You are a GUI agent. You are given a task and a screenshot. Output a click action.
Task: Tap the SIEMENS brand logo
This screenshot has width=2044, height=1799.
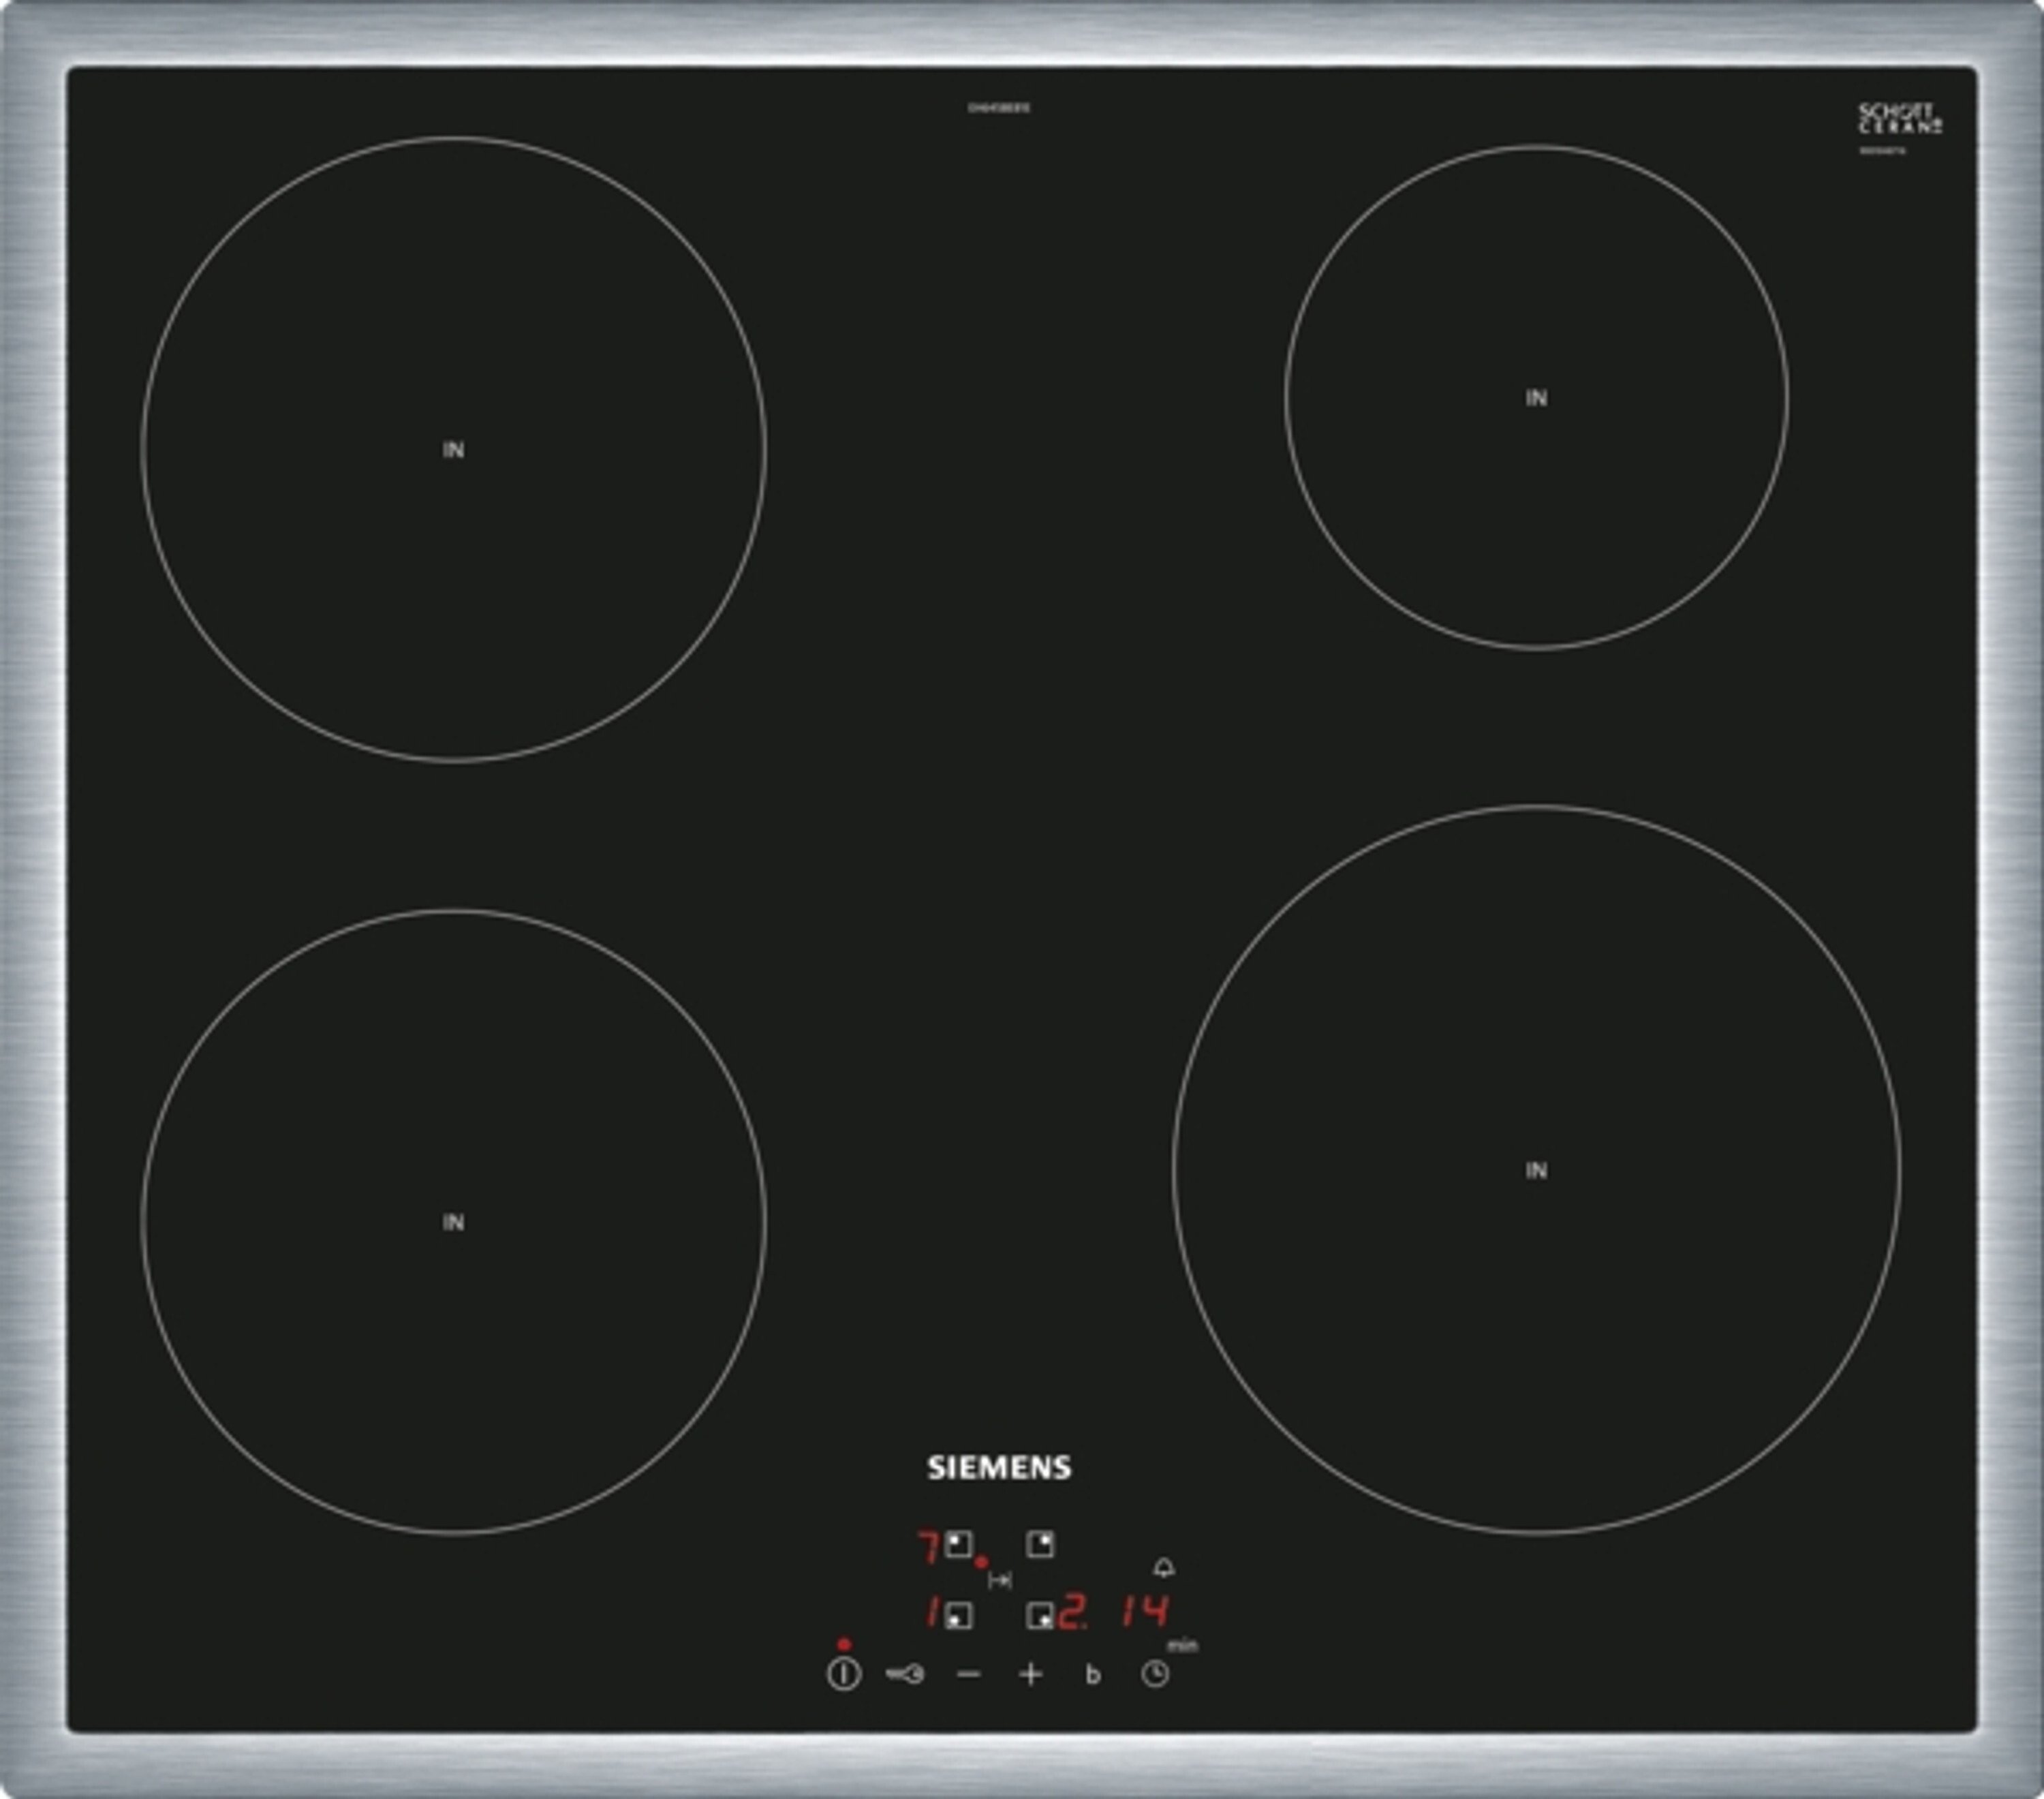click(999, 1467)
